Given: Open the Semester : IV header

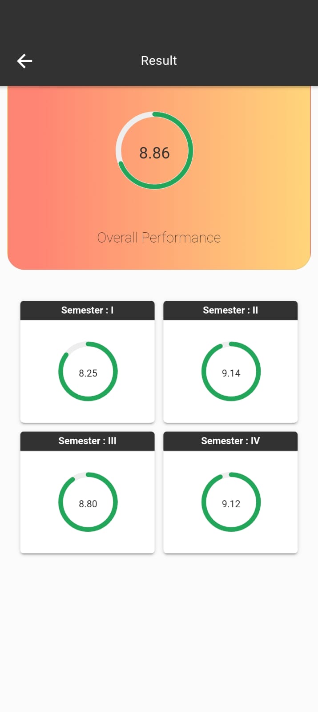Looking at the screenshot, I should pyautogui.click(x=230, y=441).
